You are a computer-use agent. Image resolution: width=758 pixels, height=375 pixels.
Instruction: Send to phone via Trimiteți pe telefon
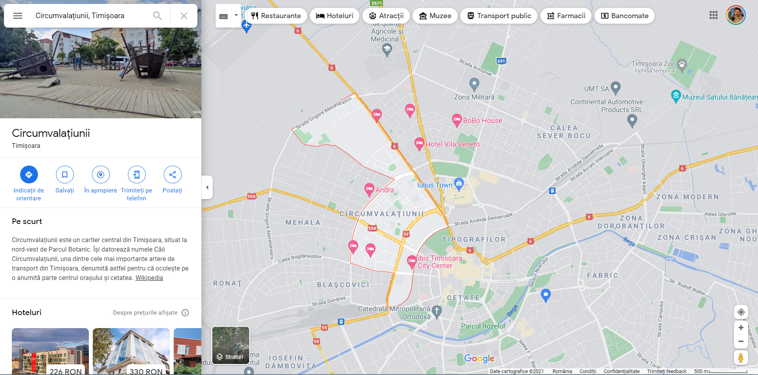point(137,175)
